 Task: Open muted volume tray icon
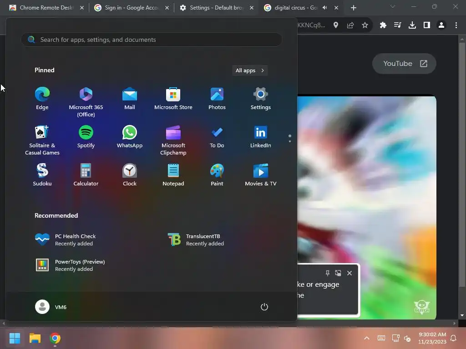(407, 338)
